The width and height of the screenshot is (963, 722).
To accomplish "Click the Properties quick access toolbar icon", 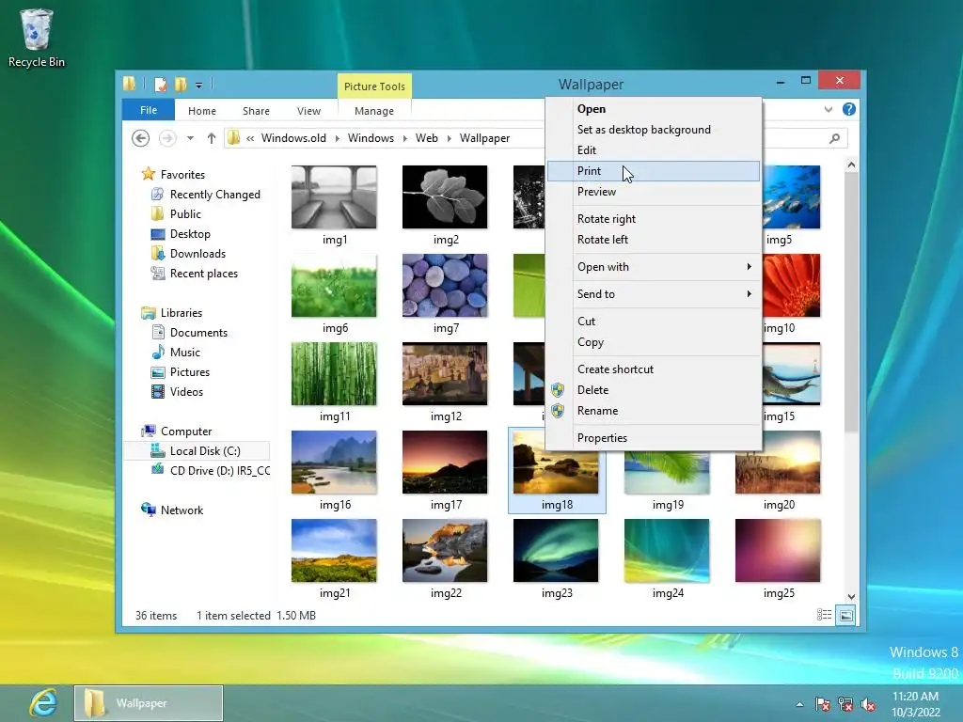I will pos(160,85).
